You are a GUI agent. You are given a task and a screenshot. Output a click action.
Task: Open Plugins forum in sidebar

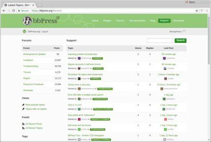click(x=27, y=78)
